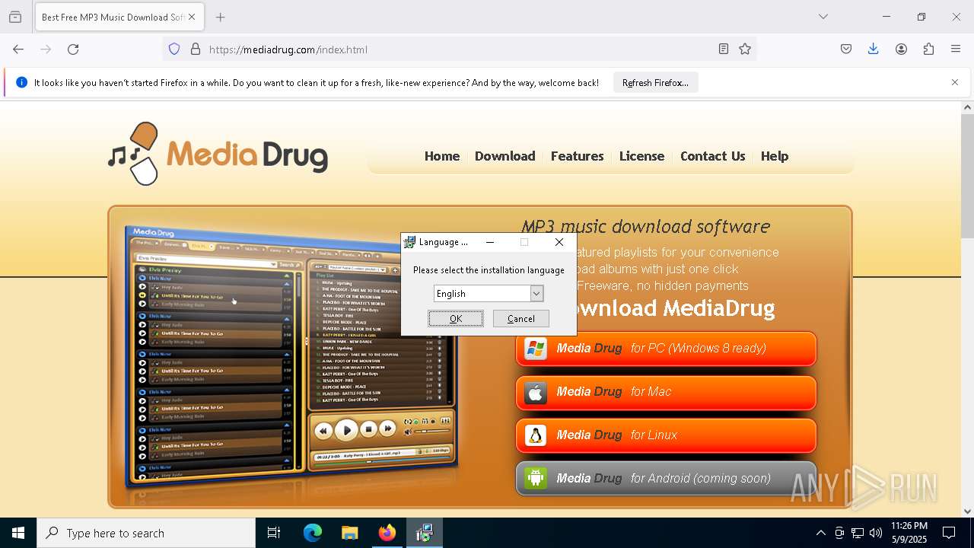This screenshot has height=548, width=974.
Task: Minimize the Language dialog window
Action: (490, 242)
